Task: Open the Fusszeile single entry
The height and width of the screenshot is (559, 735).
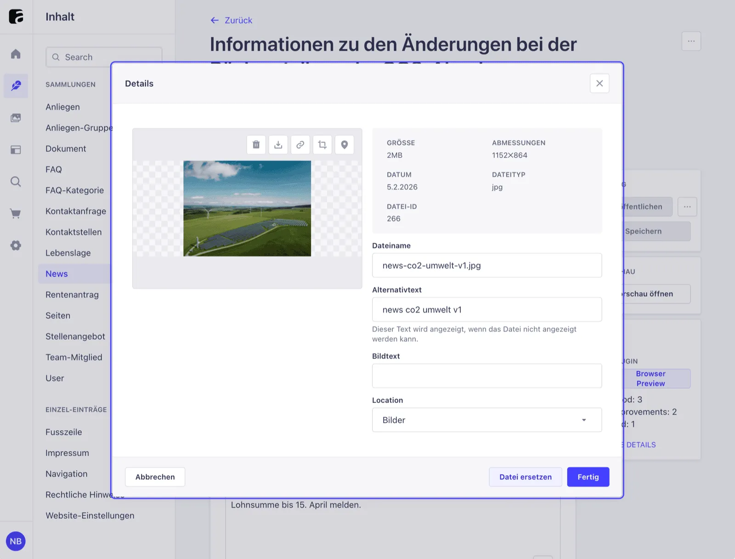Action: coord(64,432)
